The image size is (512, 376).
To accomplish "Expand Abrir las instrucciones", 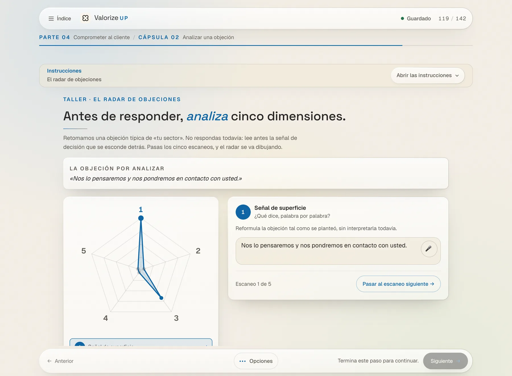I will pos(428,76).
